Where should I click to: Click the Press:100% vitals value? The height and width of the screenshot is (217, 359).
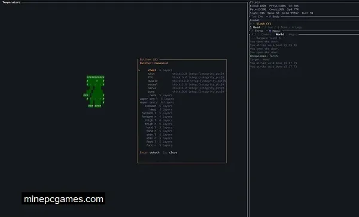278,6
